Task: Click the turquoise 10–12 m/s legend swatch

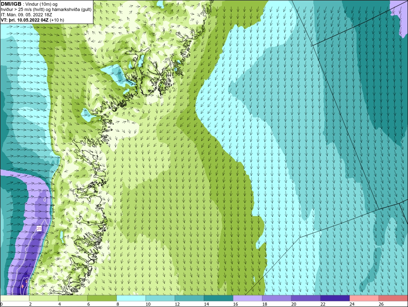Action: [x=160, y=298]
